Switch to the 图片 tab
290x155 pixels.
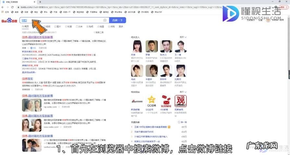pyautogui.click(x=58, y=27)
